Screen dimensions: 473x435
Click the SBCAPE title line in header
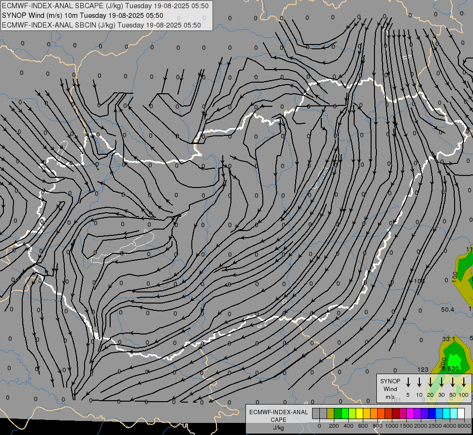coord(105,6)
